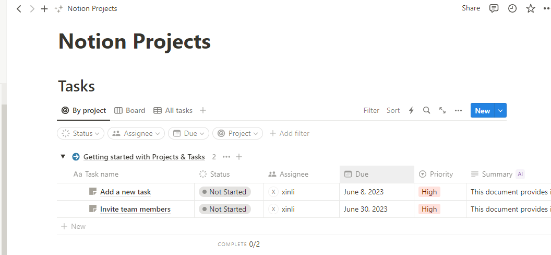Image resolution: width=551 pixels, height=255 pixels.
Task: Open the database view three-dots menu
Action: point(458,110)
